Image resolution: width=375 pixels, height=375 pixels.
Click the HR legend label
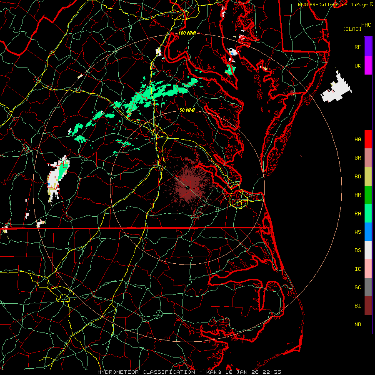click(357, 195)
